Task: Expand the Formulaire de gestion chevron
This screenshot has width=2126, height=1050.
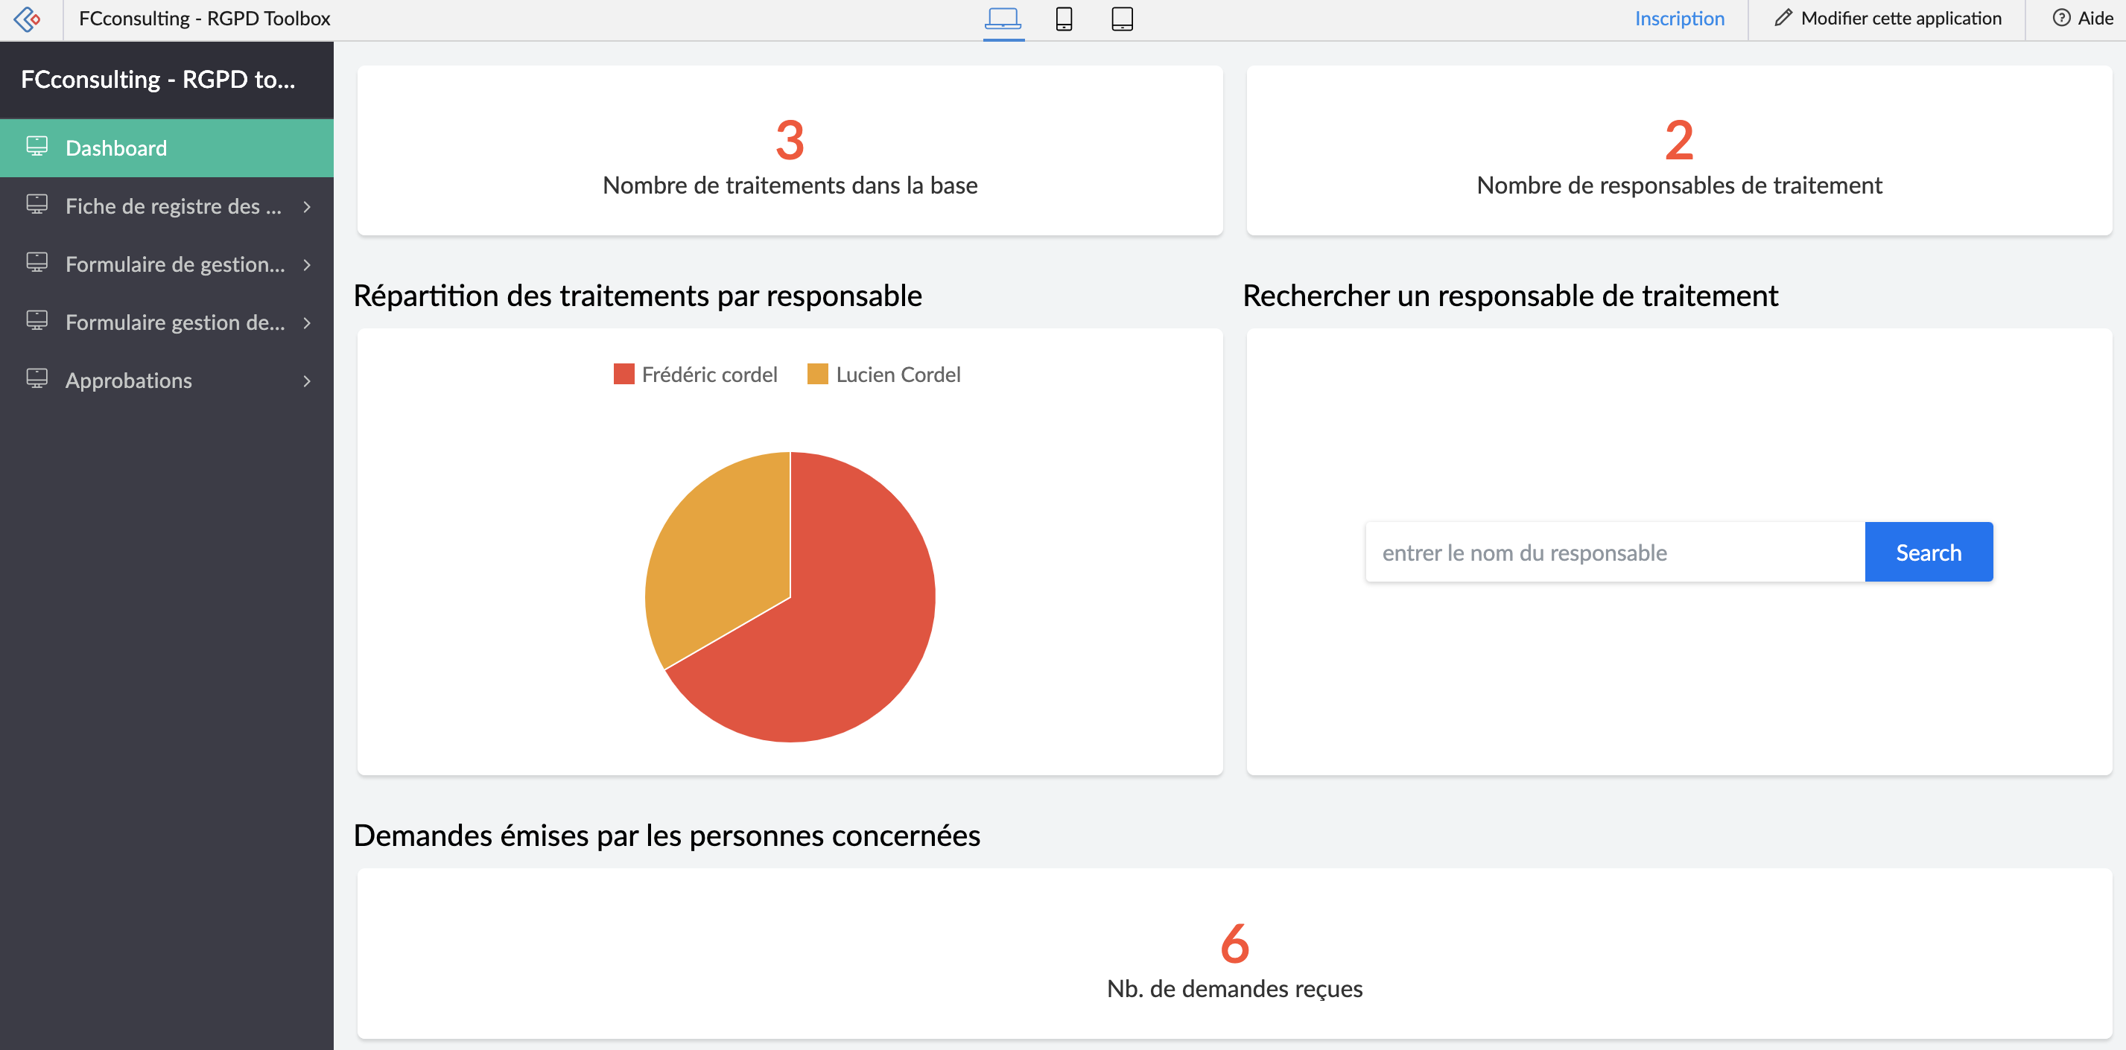Action: pyautogui.click(x=307, y=265)
